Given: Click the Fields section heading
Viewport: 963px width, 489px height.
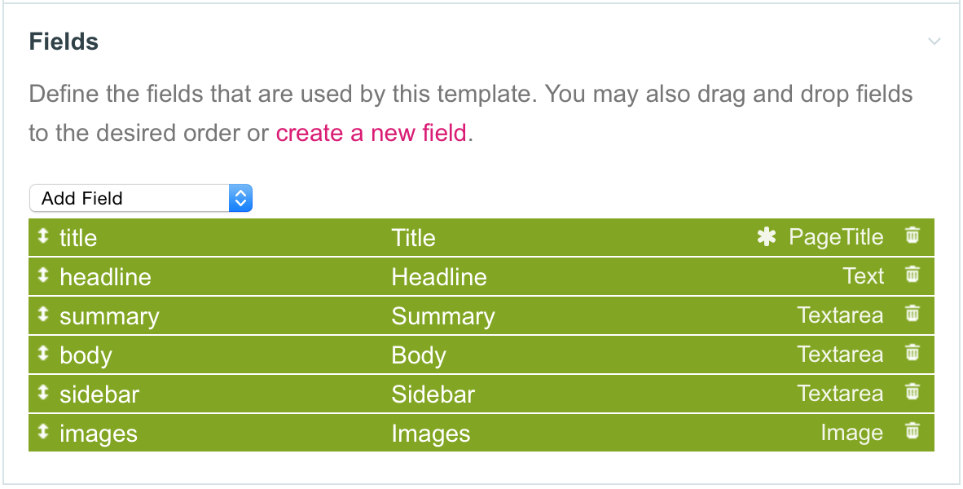Looking at the screenshot, I should coord(64,42).
